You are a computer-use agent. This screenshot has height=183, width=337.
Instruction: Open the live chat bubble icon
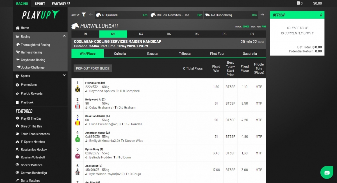pyautogui.click(x=327, y=173)
